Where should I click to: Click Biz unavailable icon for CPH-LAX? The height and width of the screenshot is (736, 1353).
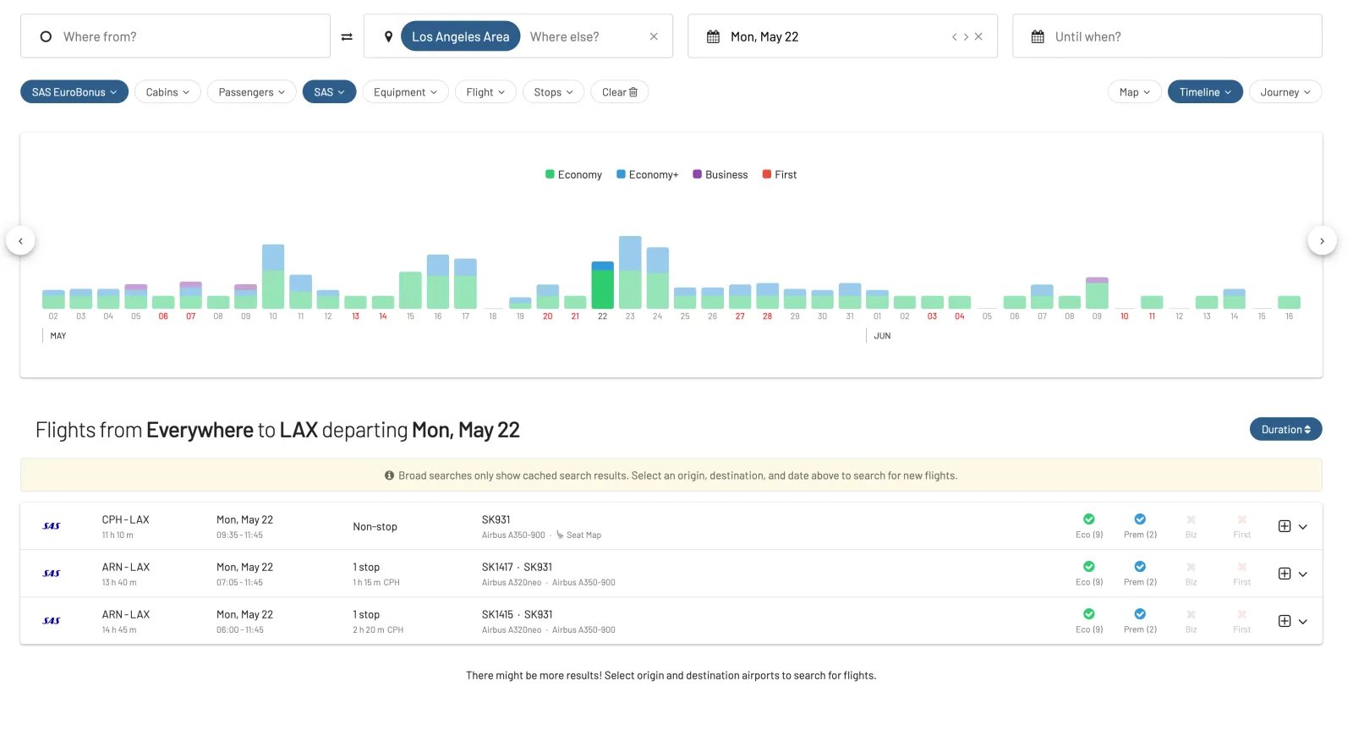pos(1191,519)
